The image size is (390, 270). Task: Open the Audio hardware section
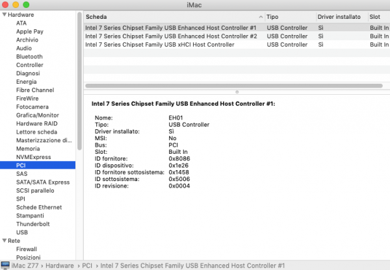pyautogui.click(x=24, y=48)
